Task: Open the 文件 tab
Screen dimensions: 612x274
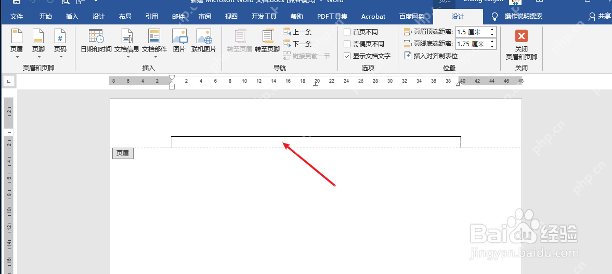Action: pos(17,17)
